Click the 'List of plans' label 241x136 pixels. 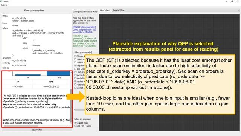104,11
